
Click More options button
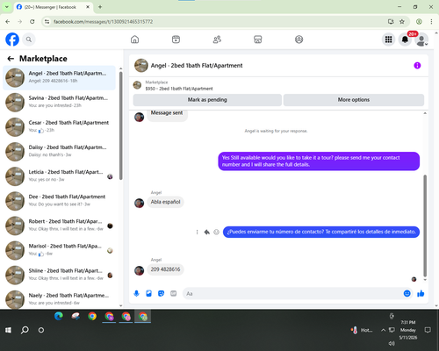point(354,100)
